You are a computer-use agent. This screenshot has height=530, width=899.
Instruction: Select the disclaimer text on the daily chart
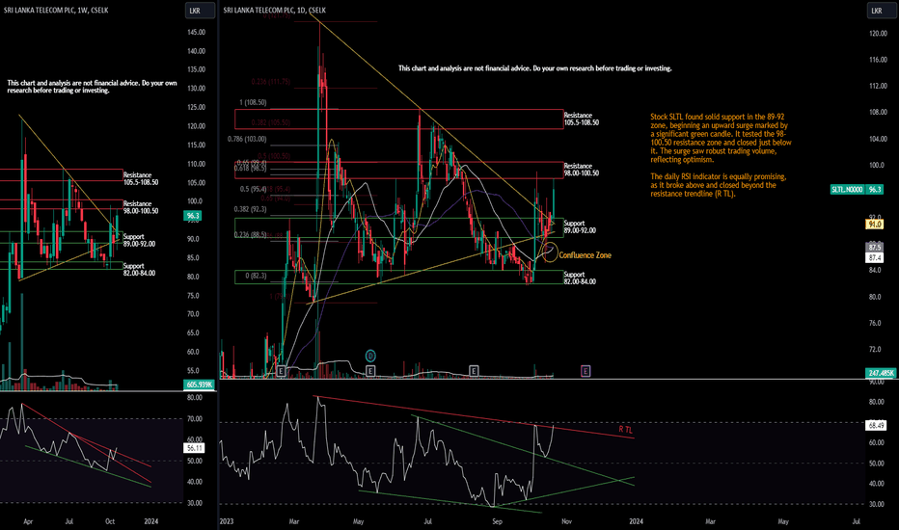pos(535,68)
